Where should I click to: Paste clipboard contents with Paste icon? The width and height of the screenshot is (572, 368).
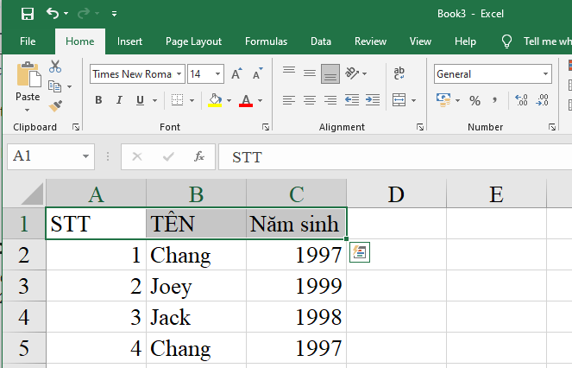click(x=28, y=74)
